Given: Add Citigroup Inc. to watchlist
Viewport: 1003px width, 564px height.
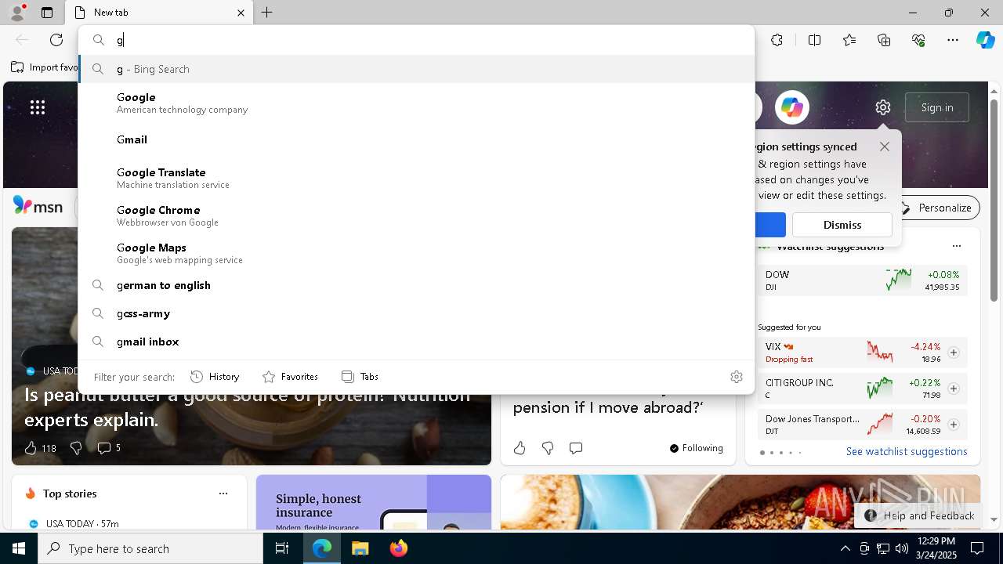Looking at the screenshot, I should pyautogui.click(x=954, y=389).
